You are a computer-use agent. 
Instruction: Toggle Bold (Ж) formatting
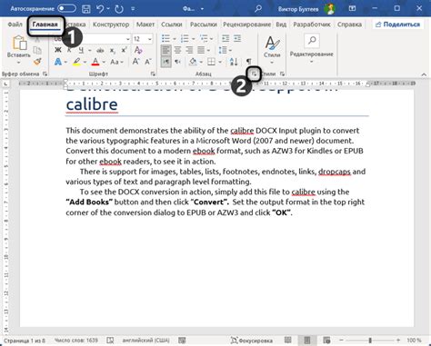pyautogui.click(x=58, y=50)
